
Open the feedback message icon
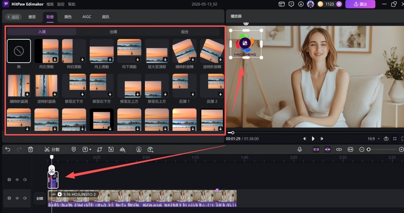coord(291,4)
